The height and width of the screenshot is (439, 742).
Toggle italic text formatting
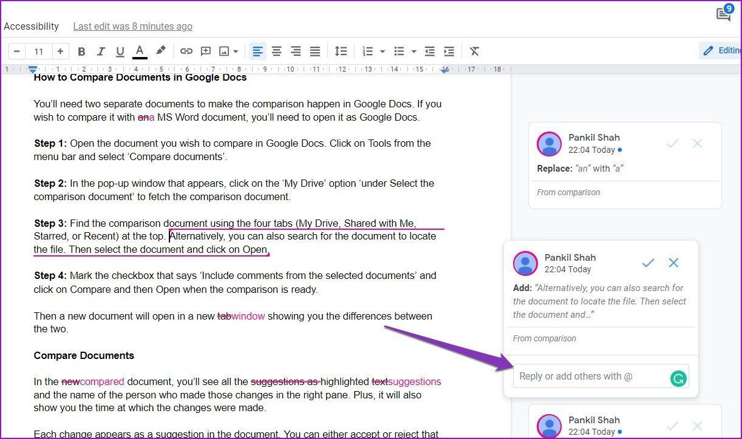[101, 52]
